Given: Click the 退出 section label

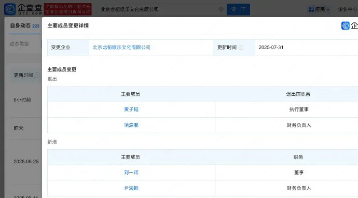Looking at the screenshot, I should point(52,79).
